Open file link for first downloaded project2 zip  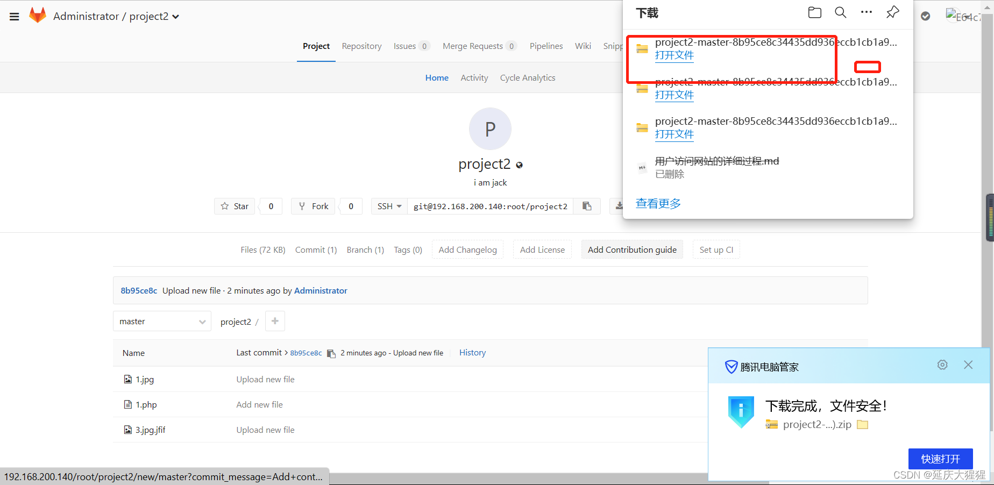point(674,55)
